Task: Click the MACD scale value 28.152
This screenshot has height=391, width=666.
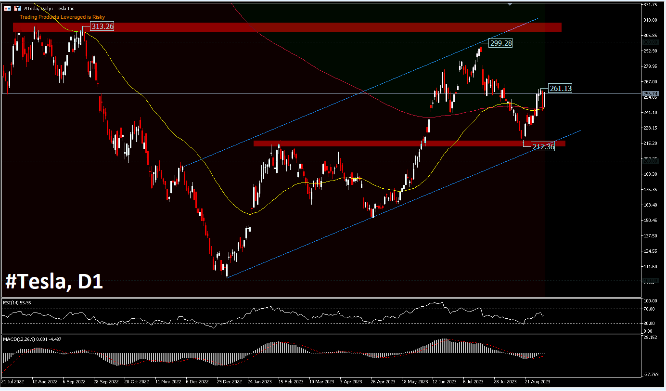Action: (x=651, y=338)
